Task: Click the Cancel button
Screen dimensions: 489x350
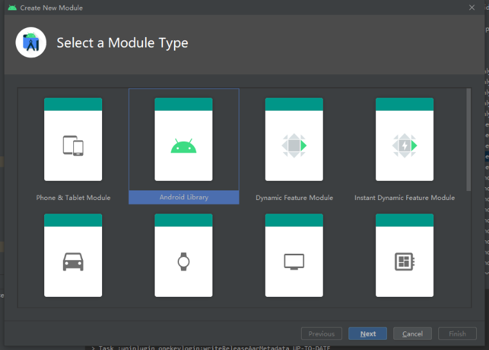Action: [x=412, y=333]
